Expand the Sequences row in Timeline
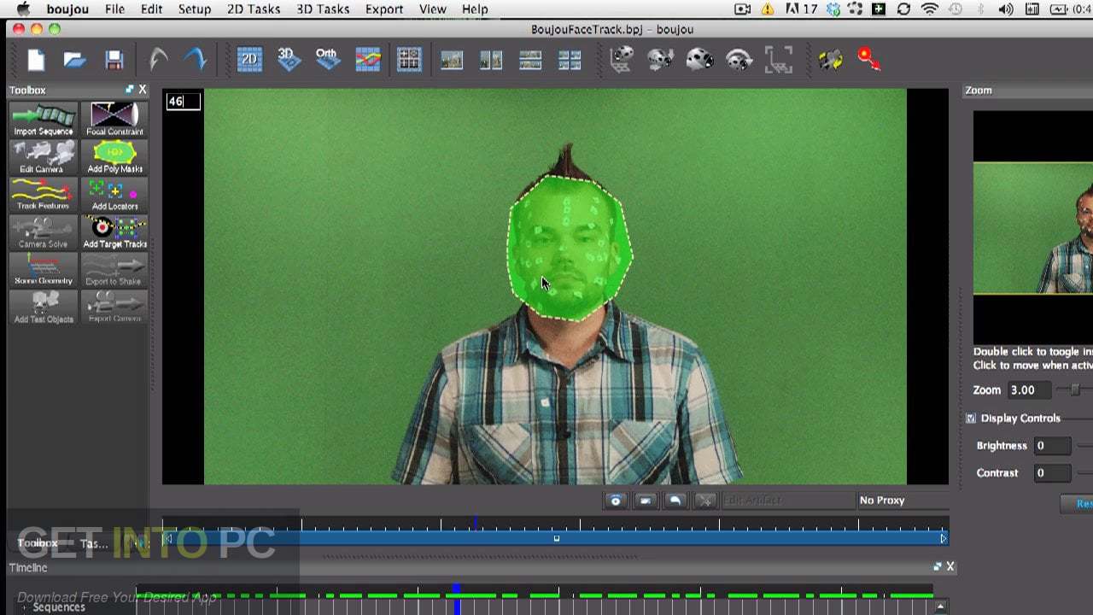This screenshot has height=615, width=1093. tap(24, 607)
